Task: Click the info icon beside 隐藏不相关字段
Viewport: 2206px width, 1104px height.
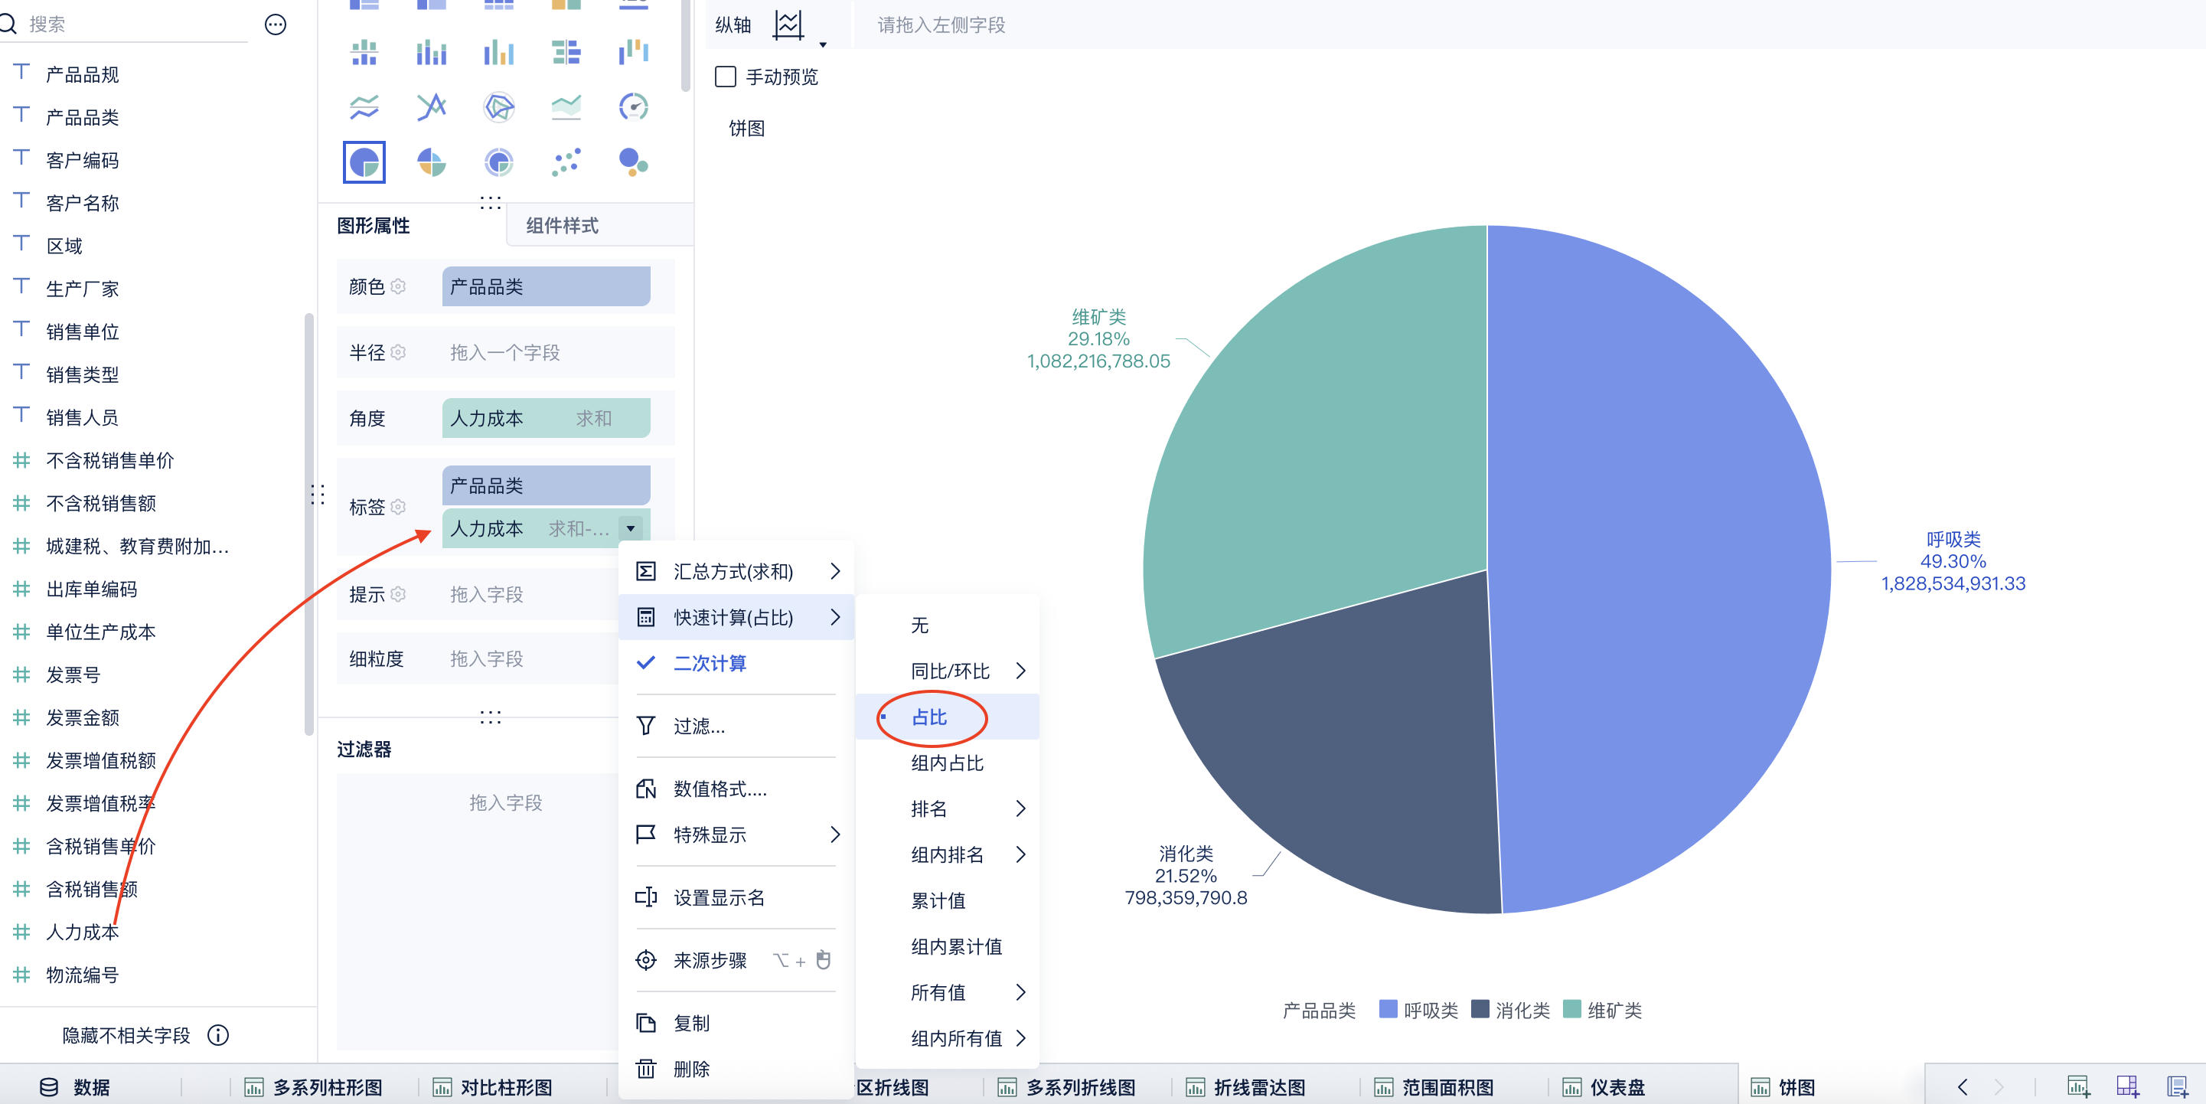Action: 218,1034
